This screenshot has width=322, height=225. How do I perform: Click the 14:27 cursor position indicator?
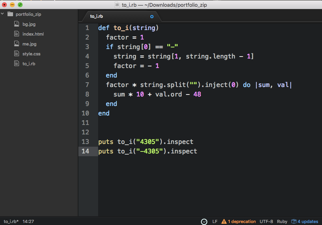pos(28,221)
